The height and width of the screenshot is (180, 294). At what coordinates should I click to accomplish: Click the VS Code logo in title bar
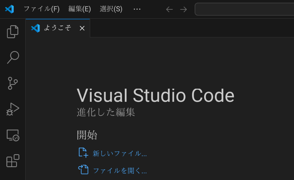(9, 9)
